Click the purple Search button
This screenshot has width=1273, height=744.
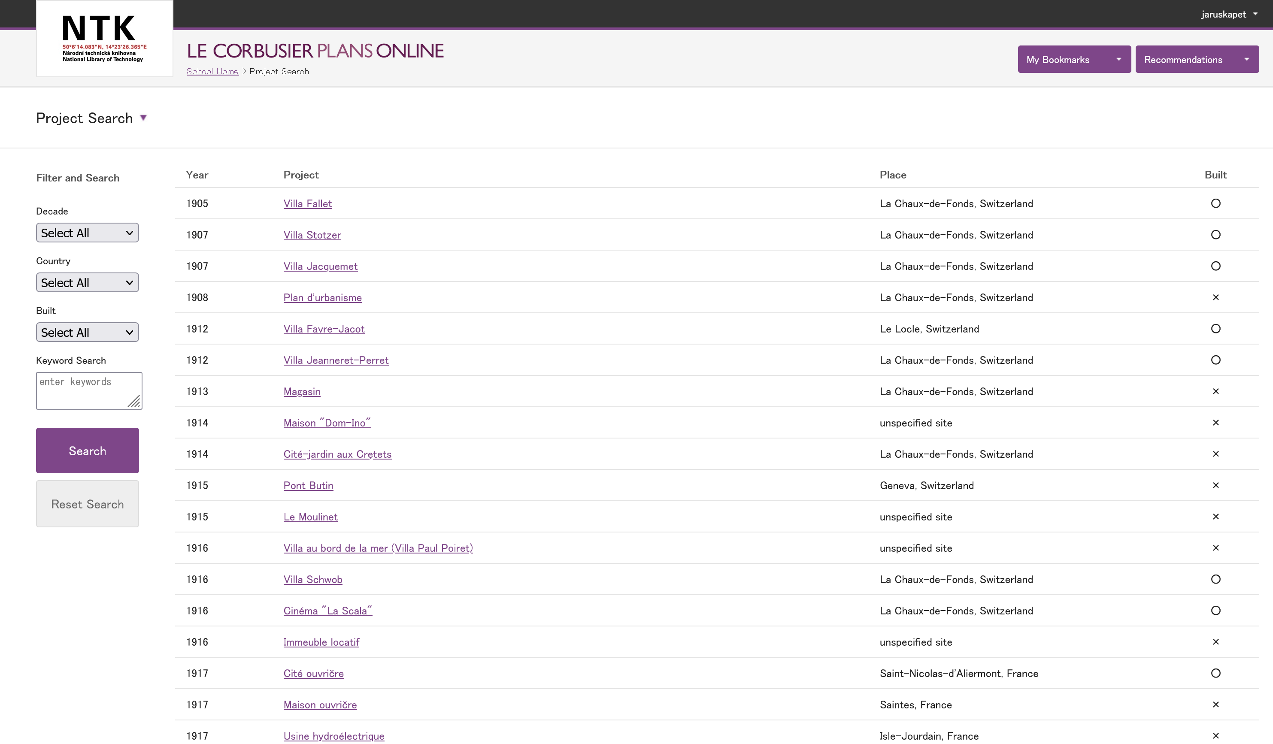(x=88, y=451)
